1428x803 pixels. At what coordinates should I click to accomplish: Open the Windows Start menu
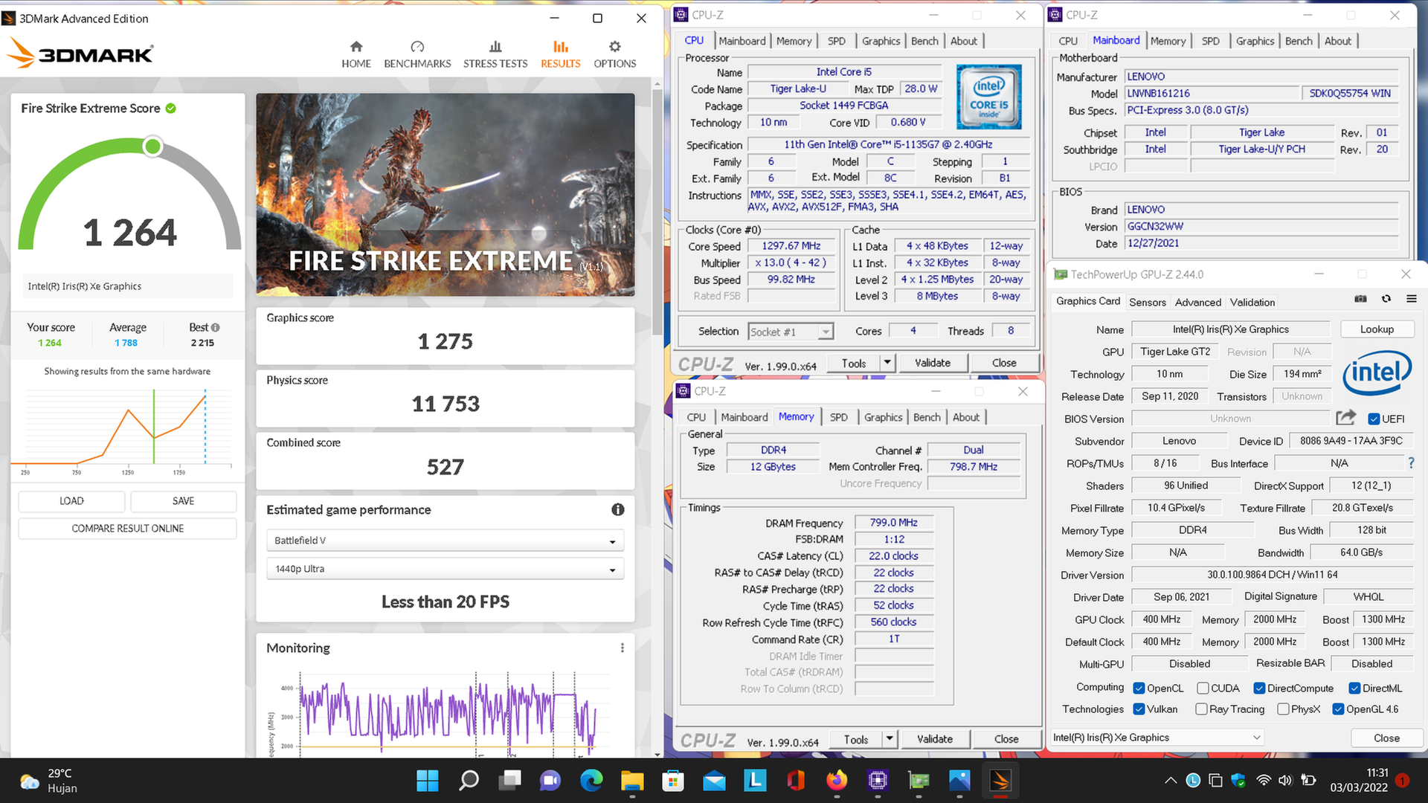pyautogui.click(x=428, y=781)
